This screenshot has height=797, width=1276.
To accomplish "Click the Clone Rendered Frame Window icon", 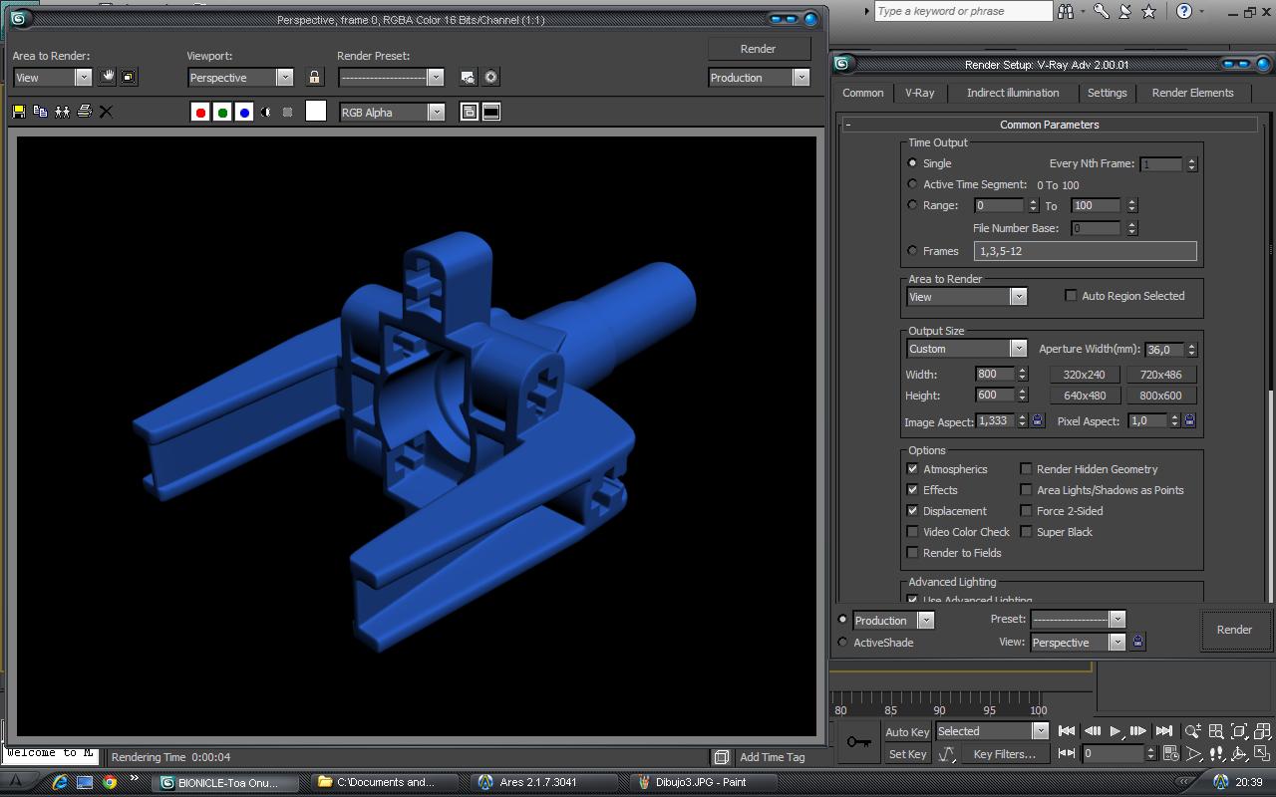I will tap(62, 112).
